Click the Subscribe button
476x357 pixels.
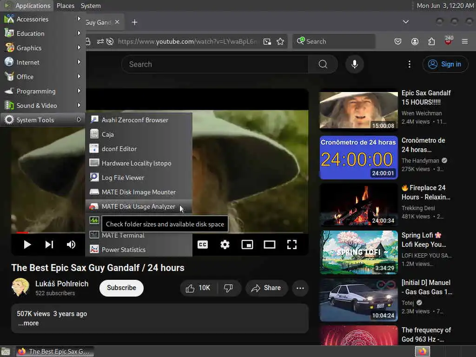(x=121, y=288)
